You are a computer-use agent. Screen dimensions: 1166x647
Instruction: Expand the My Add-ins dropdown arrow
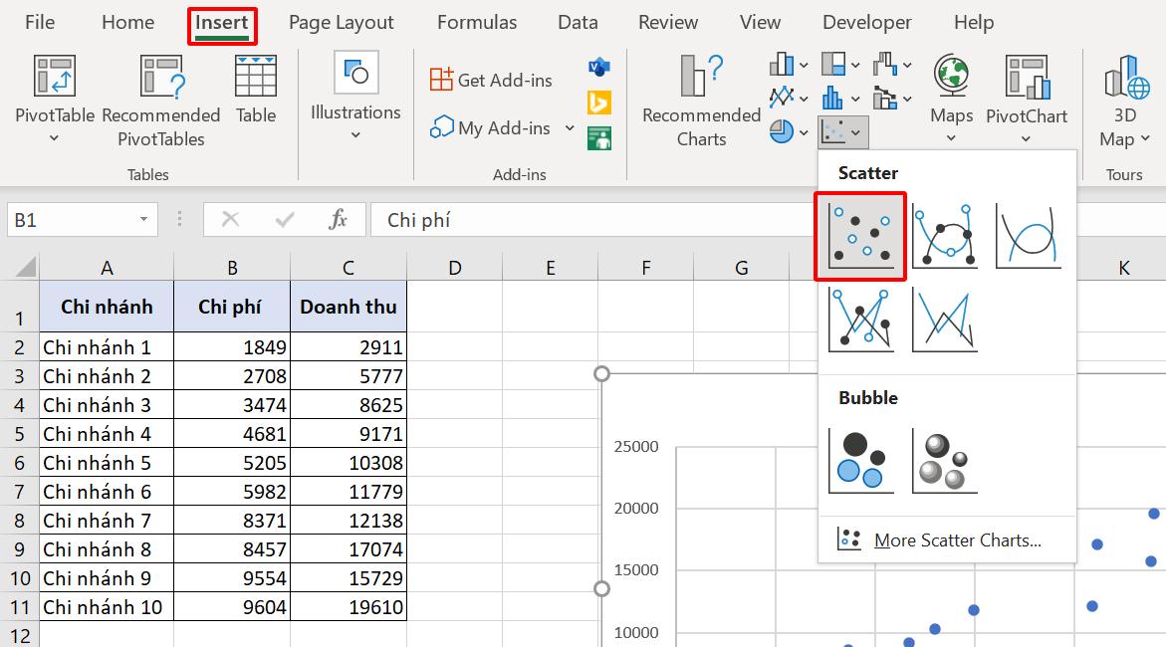pos(571,127)
